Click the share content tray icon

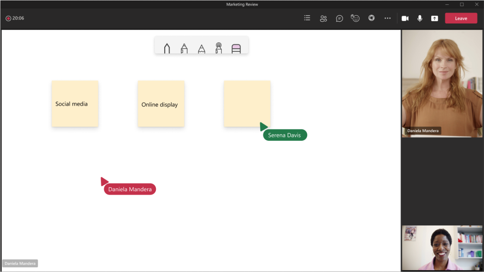pyautogui.click(x=434, y=18)
